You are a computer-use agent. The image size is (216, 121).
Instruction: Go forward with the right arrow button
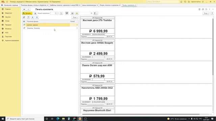pos(28,9)
